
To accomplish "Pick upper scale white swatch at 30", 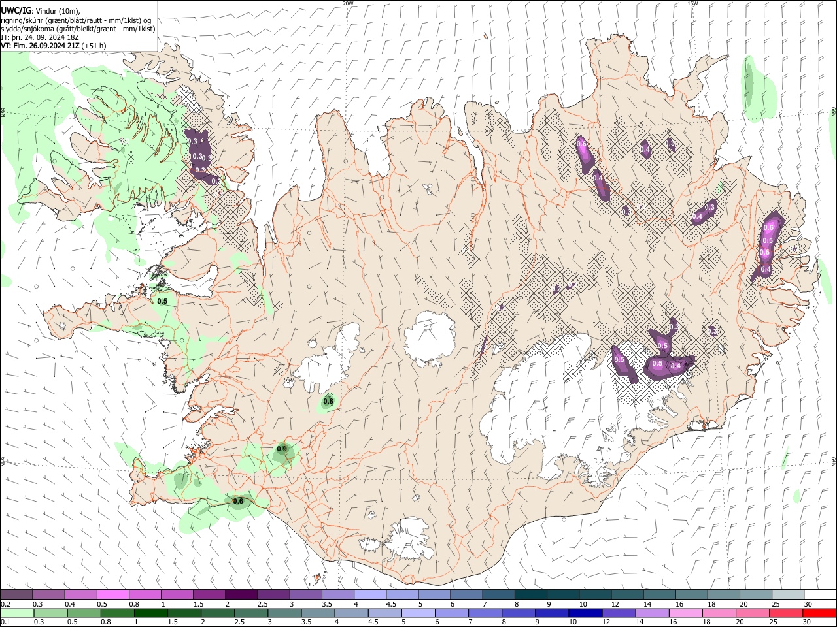I will 821,595.
